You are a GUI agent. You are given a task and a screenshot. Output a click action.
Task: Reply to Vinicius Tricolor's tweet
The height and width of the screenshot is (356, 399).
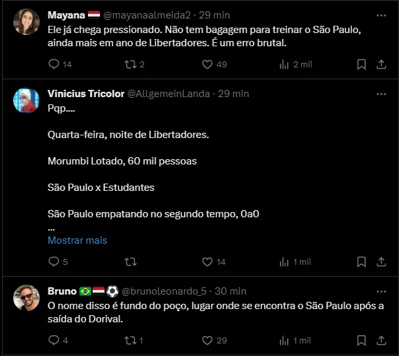coord(54,262)
